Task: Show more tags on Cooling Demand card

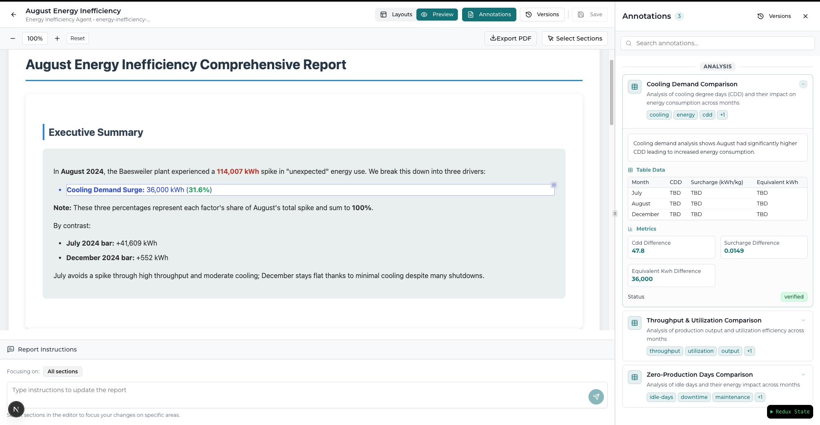Action: tap(722, 115)
